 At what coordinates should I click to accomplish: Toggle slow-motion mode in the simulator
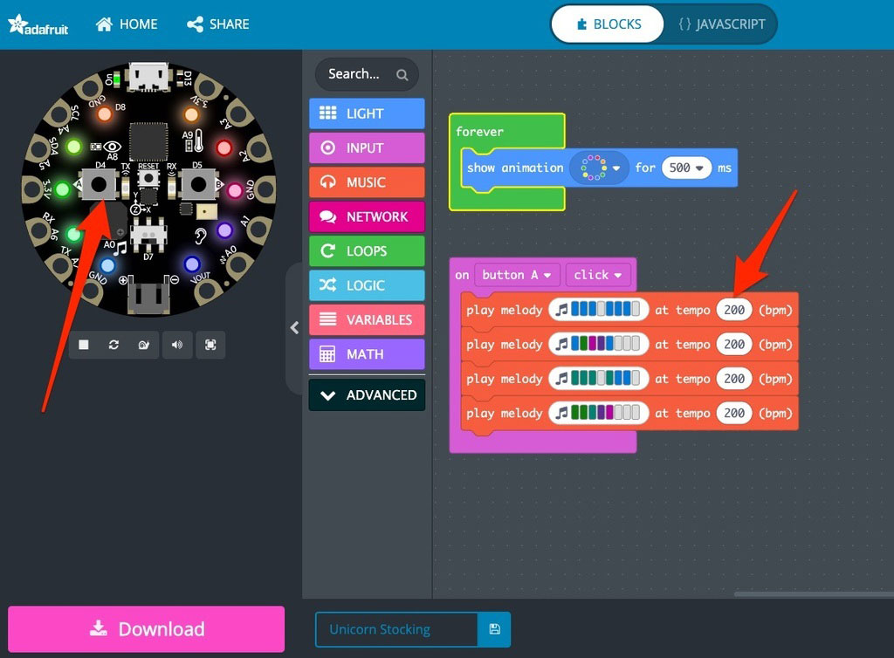(x=143, y=345)
